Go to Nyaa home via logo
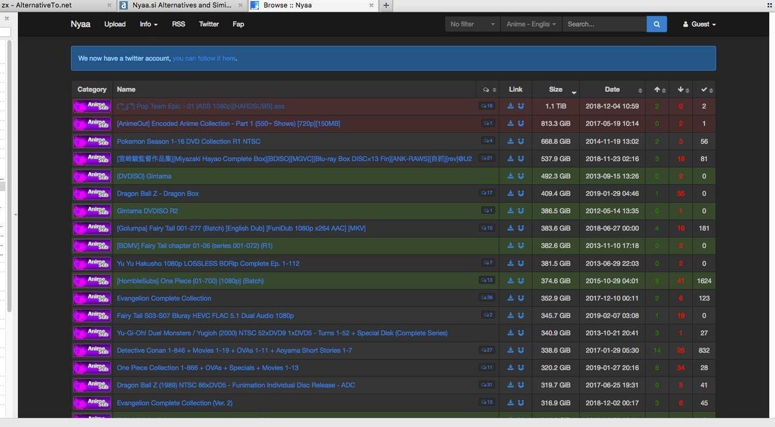Image resolution: width=775 pixels, height=427 pixels. [x=81, y=24]
